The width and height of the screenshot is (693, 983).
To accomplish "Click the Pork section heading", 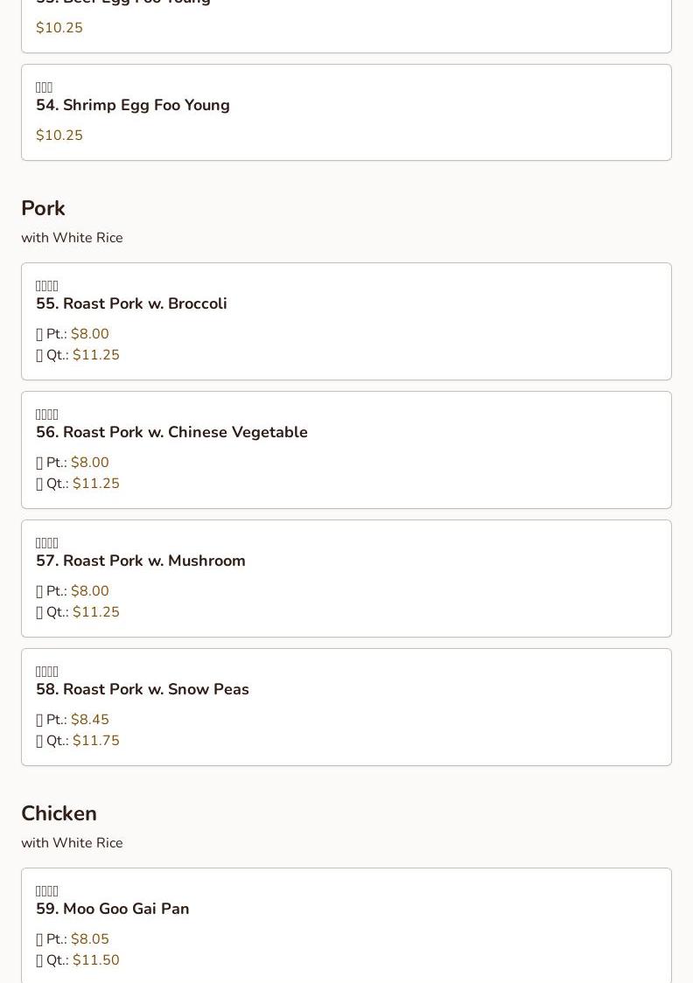I will pyautogui.click(x=43, y=208).
